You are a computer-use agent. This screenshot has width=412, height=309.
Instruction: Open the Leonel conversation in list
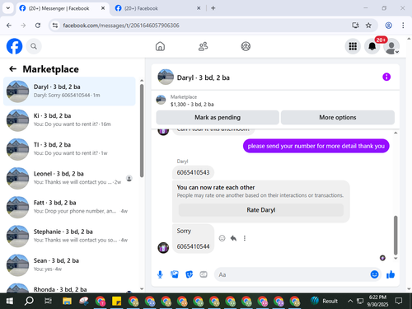coord(69,178)
